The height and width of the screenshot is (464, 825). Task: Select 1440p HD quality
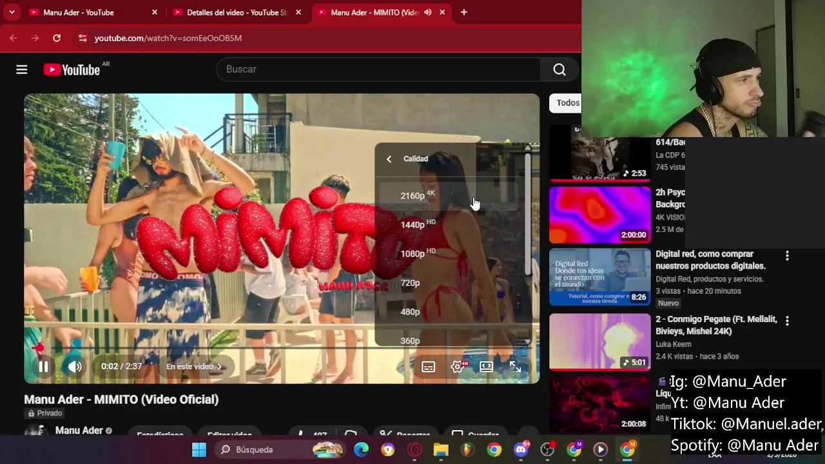click(x=449, y=224)
